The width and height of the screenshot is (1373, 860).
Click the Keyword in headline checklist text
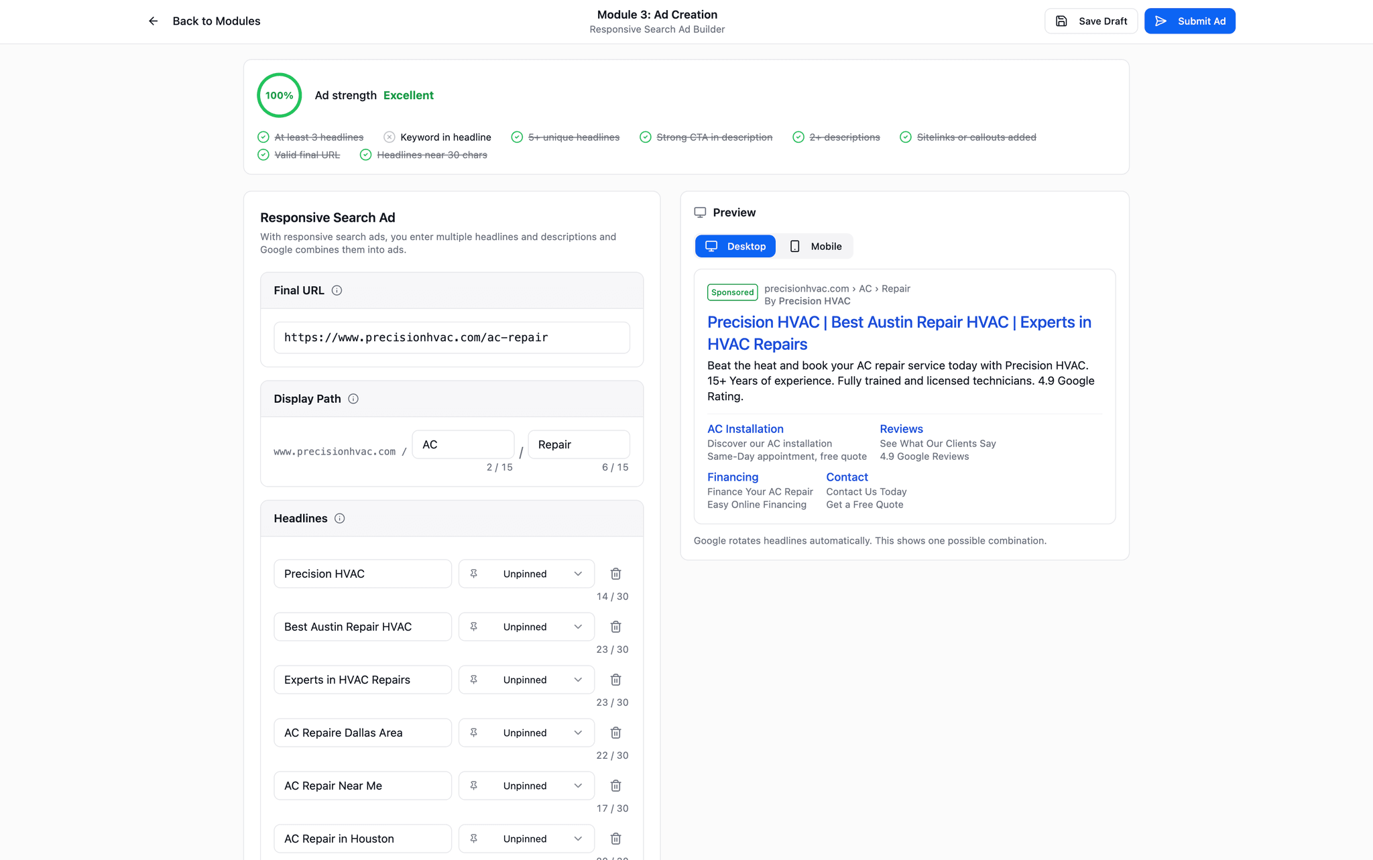coord(446,137)
